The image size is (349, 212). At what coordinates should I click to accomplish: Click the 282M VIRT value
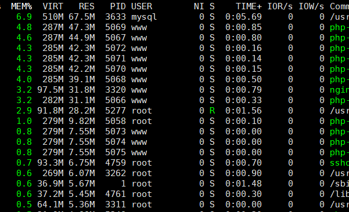(53, 100)
